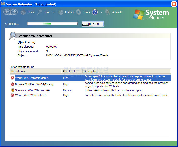Viewport: 178px width, 147px height.
Task: Click the Scan magnifying glass icon
Action: point(40,12)
